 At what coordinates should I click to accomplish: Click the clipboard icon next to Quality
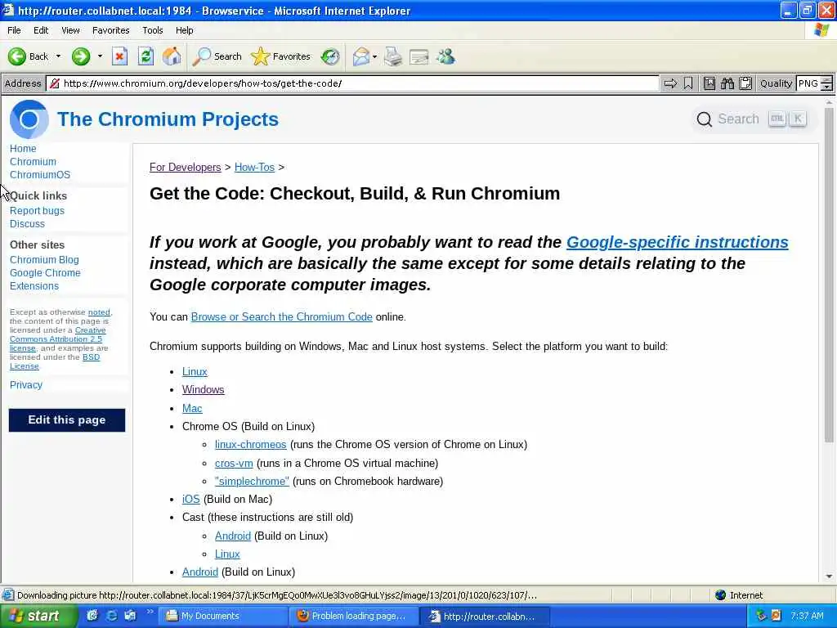(745, 83)
